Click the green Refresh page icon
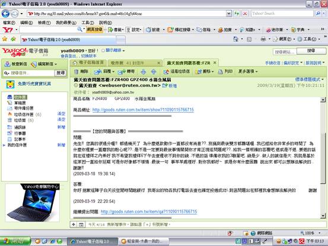Viewport: 328px width, 246px height. coord(237,14)
